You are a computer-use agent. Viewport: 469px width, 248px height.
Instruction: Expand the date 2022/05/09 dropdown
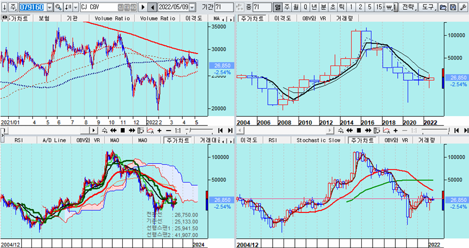pyautogui.click(x=192, y=8)
